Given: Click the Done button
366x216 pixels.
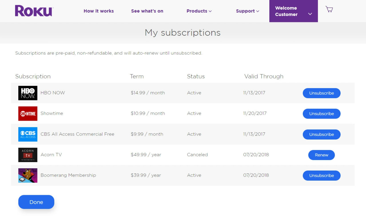Looking at the screenshot, I should (x=36, y=202).
